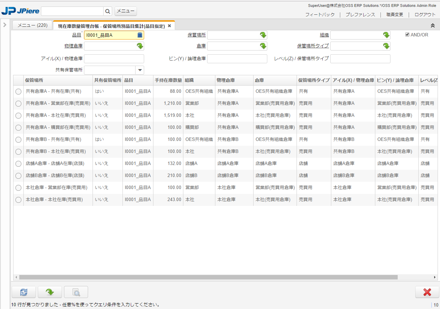Screen dimensions: 440x309
Task: Open the 保管場所 lookup with its green arrow
Action: 263,35
